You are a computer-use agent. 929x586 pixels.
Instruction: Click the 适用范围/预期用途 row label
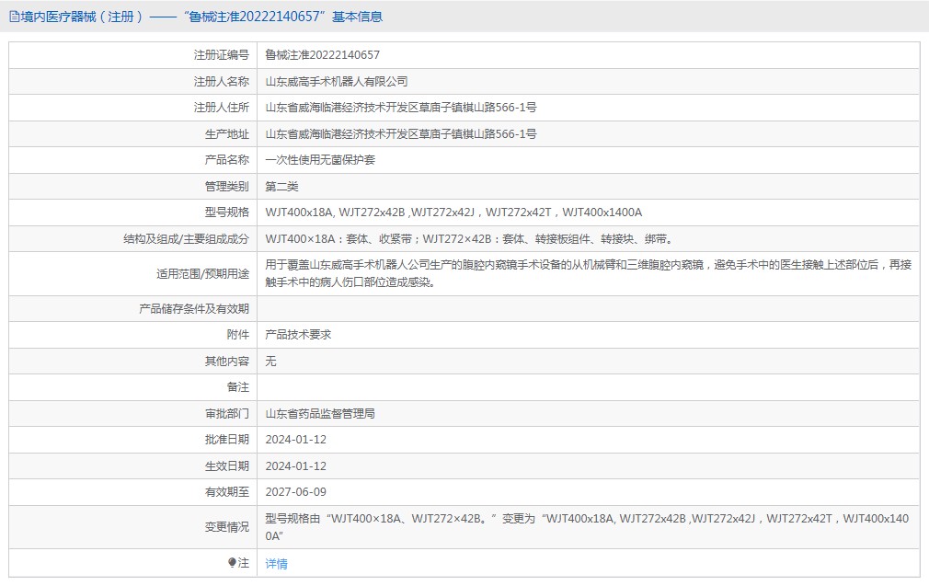click(202, 274)
